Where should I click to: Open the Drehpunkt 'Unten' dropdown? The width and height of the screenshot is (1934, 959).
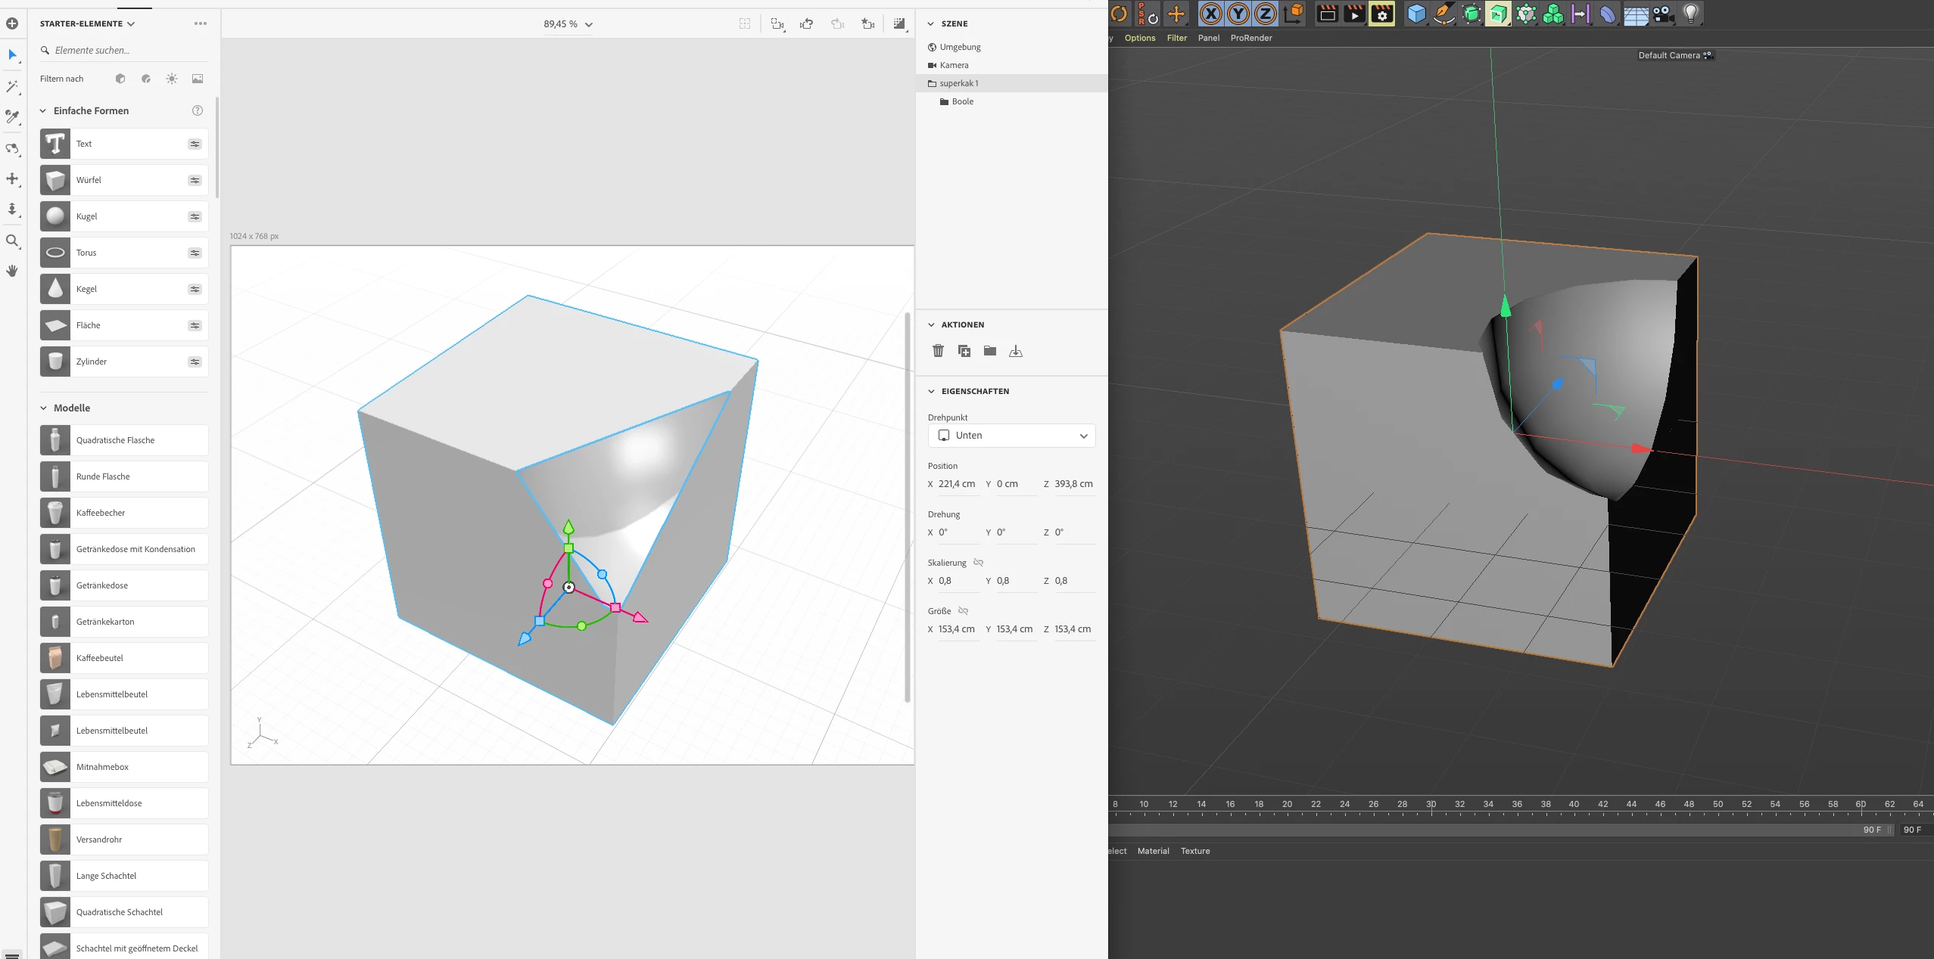[x=1011, y=436]
